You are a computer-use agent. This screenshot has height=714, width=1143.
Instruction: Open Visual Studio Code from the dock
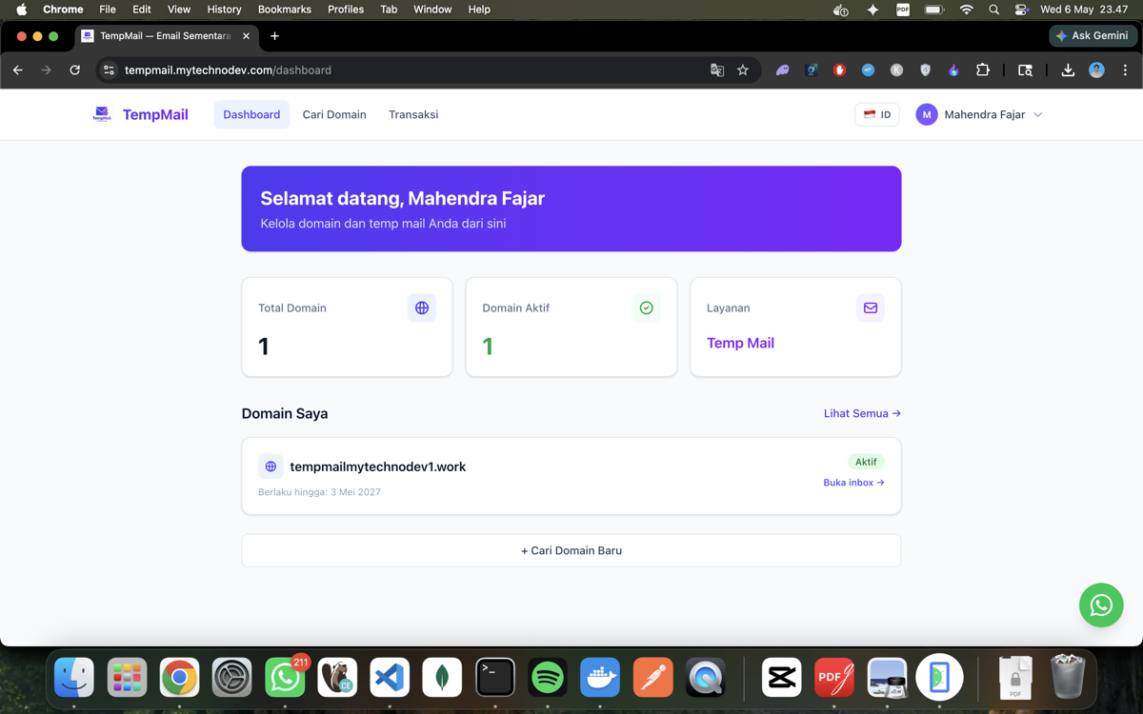390,678
